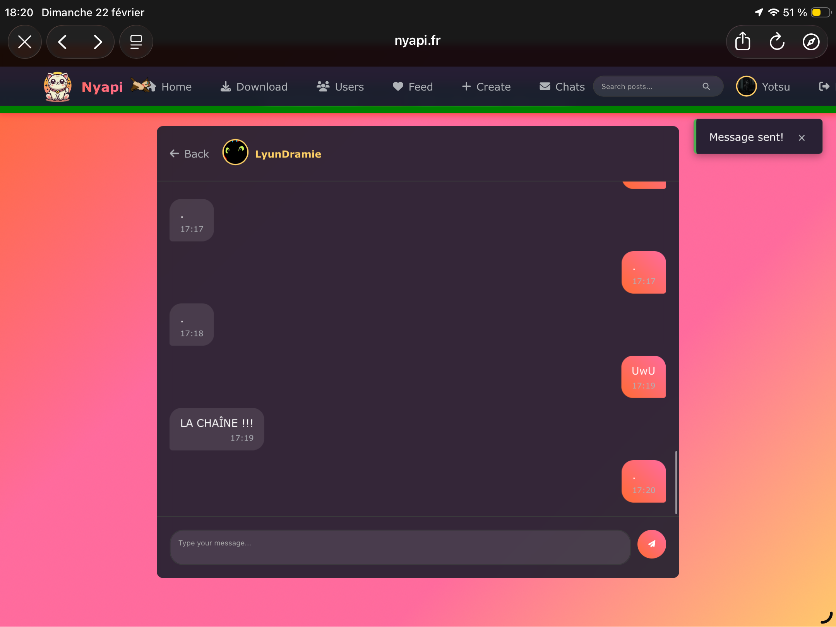Screen dimensions: 836x627
Task: Send message with paper plane button
Action: click(x=651, y=544)
